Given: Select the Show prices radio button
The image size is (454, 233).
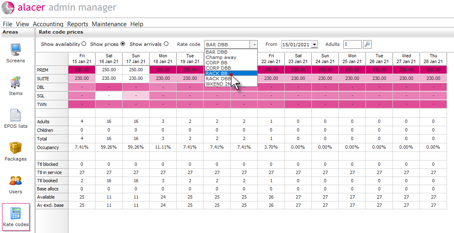Looking at the screenshot, I should click(123, 44).
